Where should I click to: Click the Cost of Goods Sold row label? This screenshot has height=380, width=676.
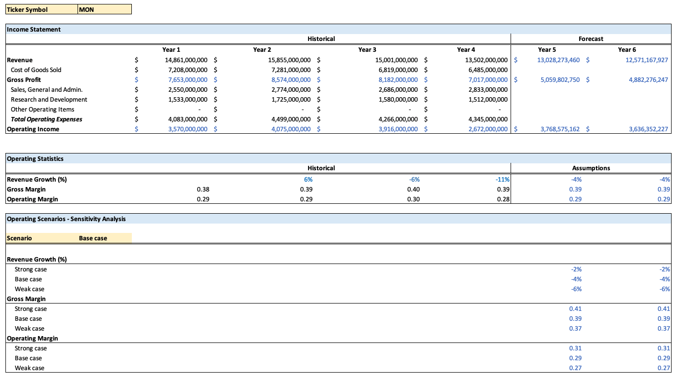pyautogui.click(x=36, y=70)
